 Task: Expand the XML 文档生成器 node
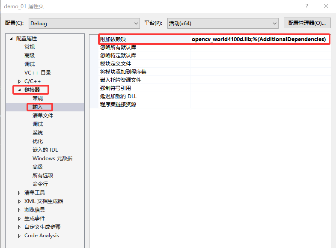click(19, 201)
